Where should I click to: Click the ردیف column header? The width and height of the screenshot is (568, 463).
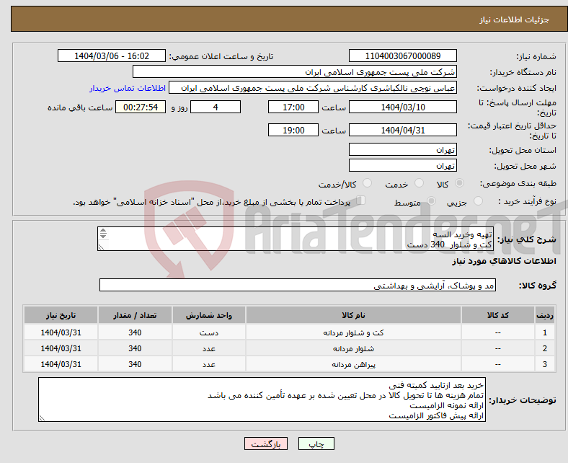coord(545,315)
